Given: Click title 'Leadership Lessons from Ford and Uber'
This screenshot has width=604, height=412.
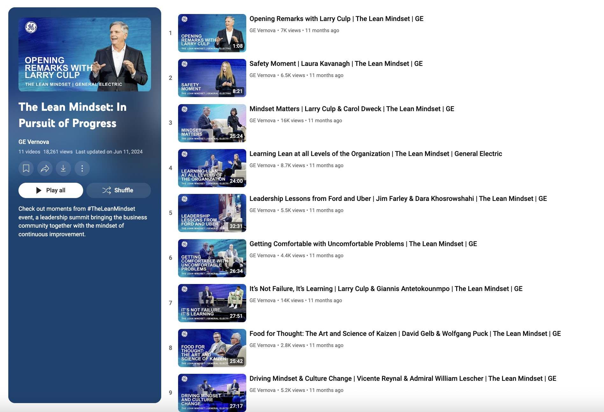Looking at the screenshot, I should tap(398, 199).
